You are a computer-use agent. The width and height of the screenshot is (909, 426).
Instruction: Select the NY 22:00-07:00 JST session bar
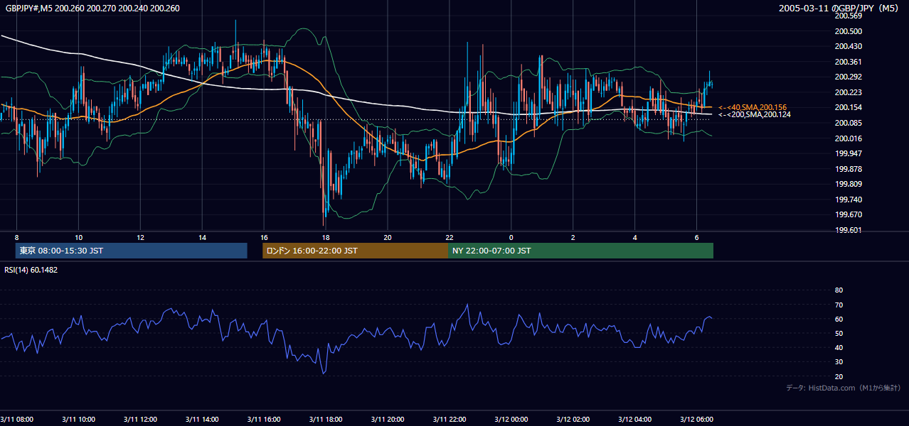[580, 251]
